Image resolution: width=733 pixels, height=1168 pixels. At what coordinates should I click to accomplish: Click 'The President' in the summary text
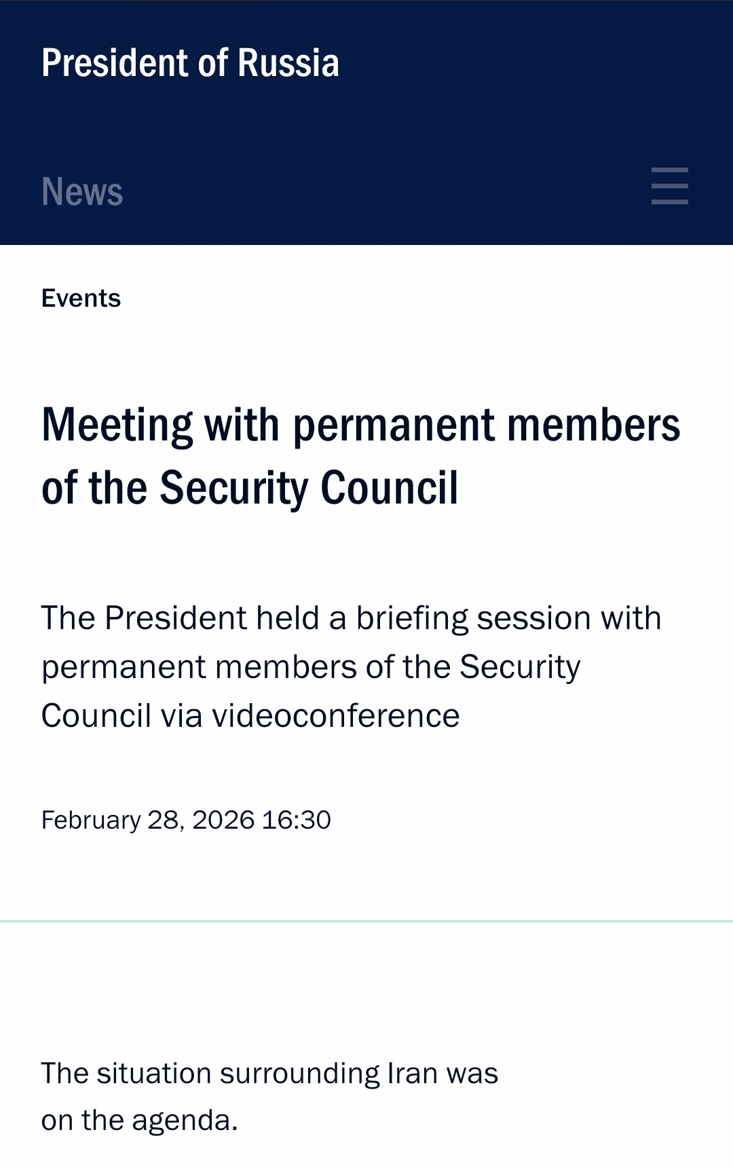click(x=144, y=618)
